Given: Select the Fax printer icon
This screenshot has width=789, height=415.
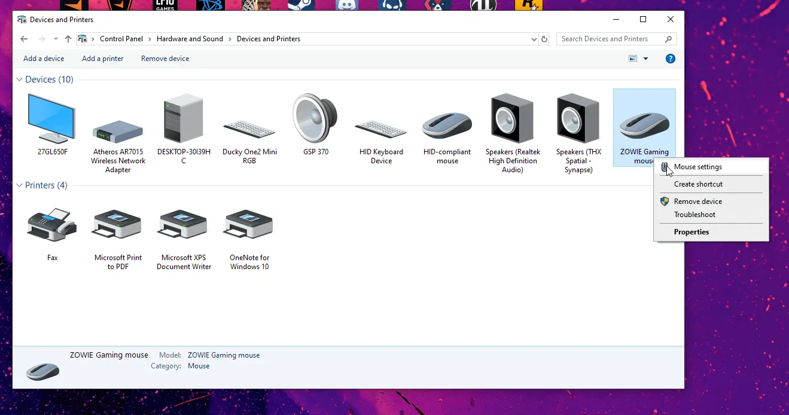Looking at the screenshot, I should [52, 225].
